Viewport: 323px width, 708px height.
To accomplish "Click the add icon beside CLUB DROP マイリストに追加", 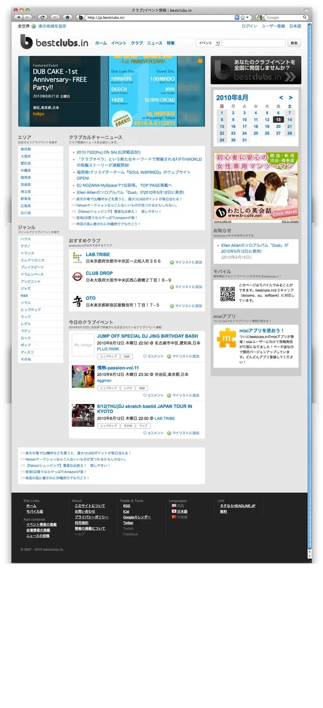I will (x=172, y=287).
